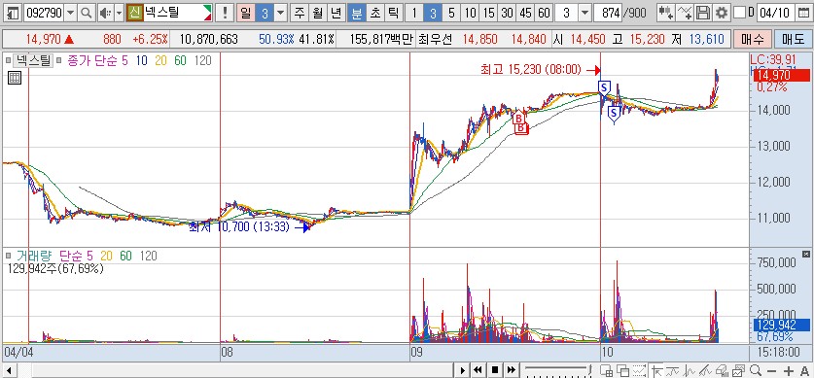Toggle the 넥스틸 price series marker
This screenshot has height=378, width=814.
8,60
